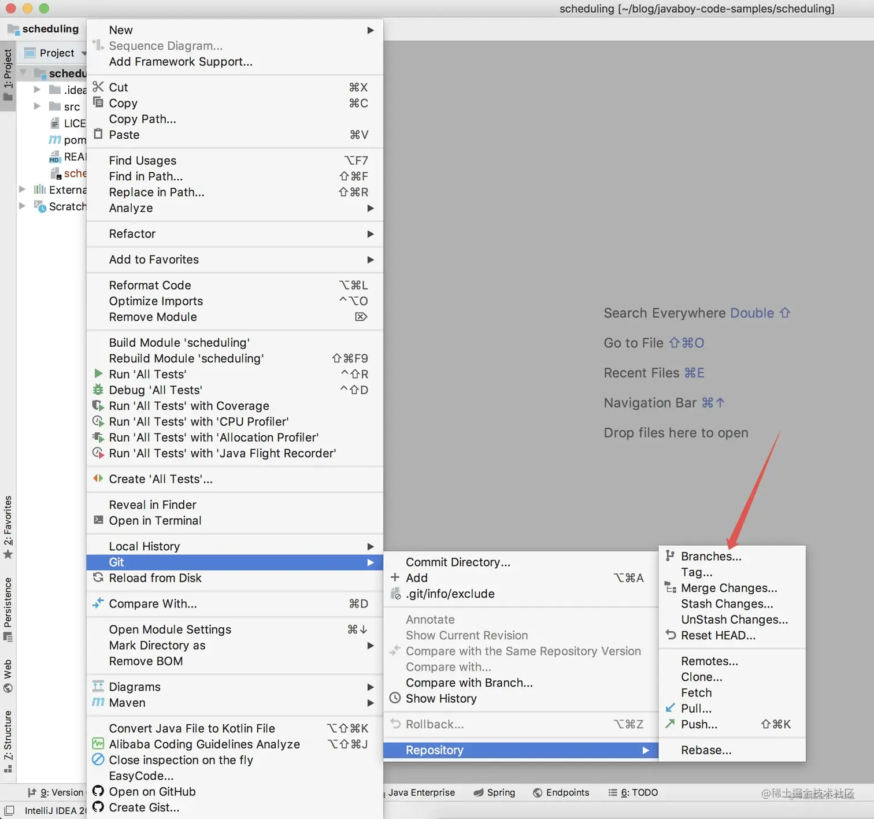Click the Open on GitHub octocat icon
The image size is (874, 819).
click(x=98, y=791)
